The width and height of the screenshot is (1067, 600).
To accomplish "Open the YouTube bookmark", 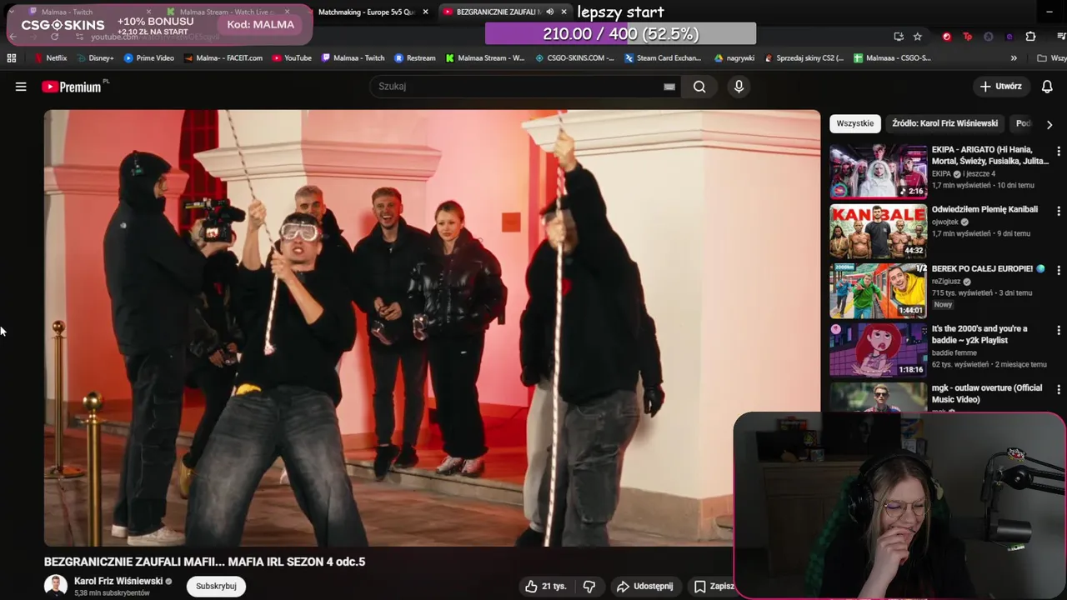I will coord(292,58).
